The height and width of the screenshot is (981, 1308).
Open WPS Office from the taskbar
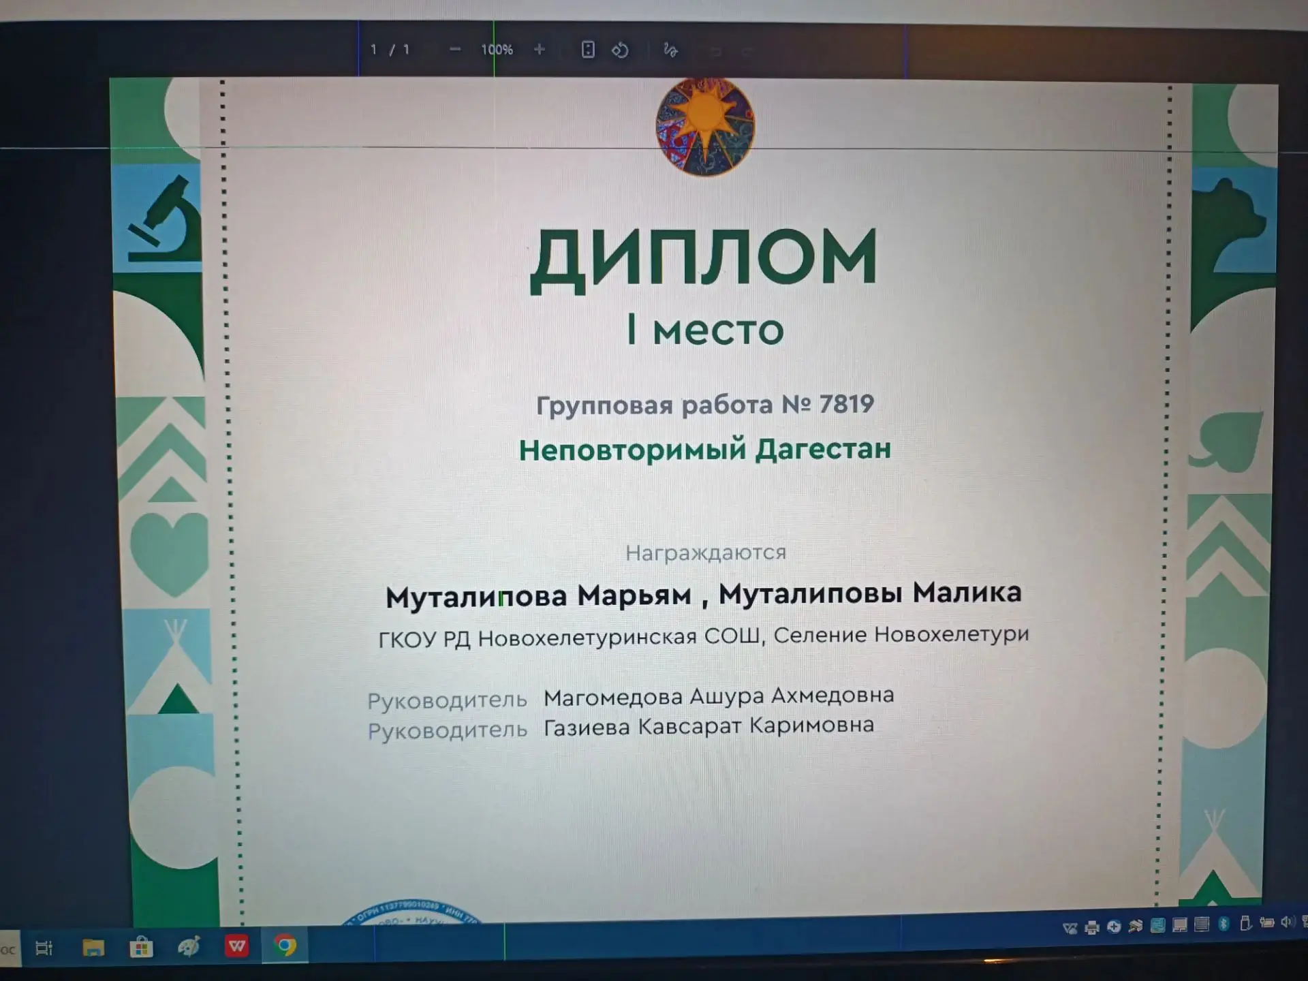[x=236, y=946]
